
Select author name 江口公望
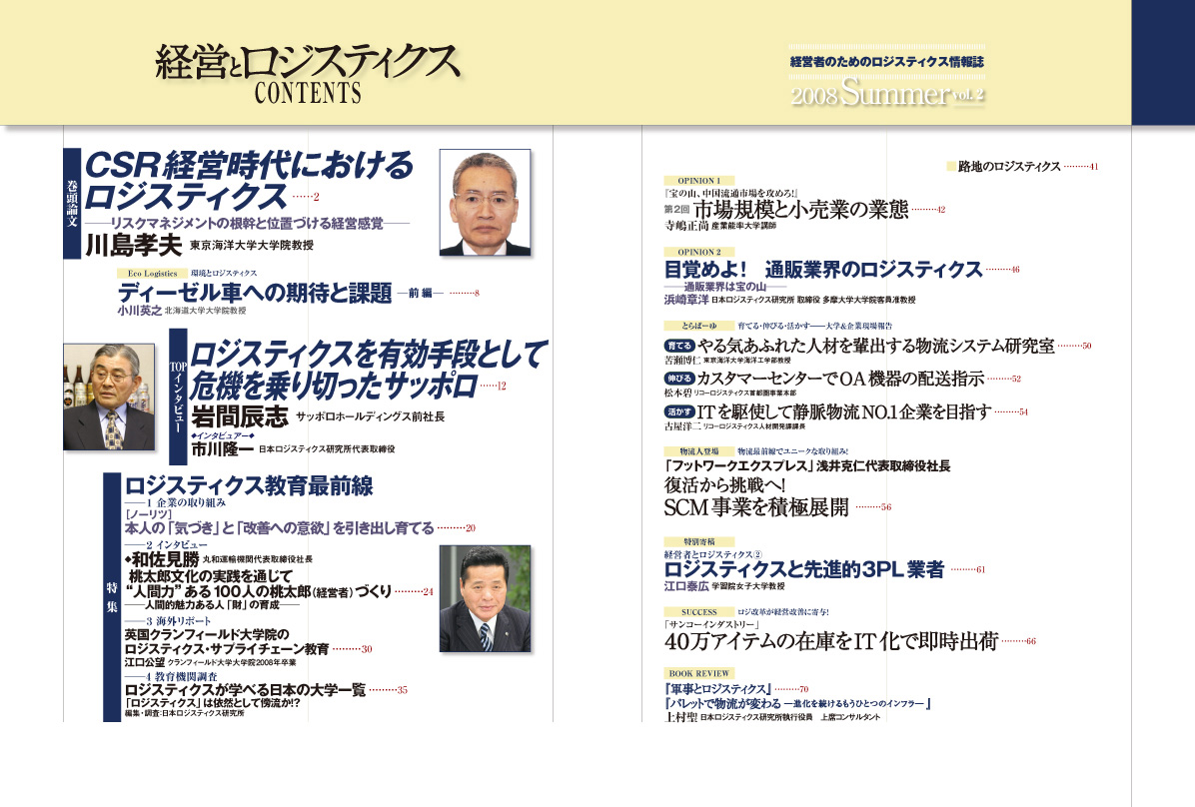[144, 662]
